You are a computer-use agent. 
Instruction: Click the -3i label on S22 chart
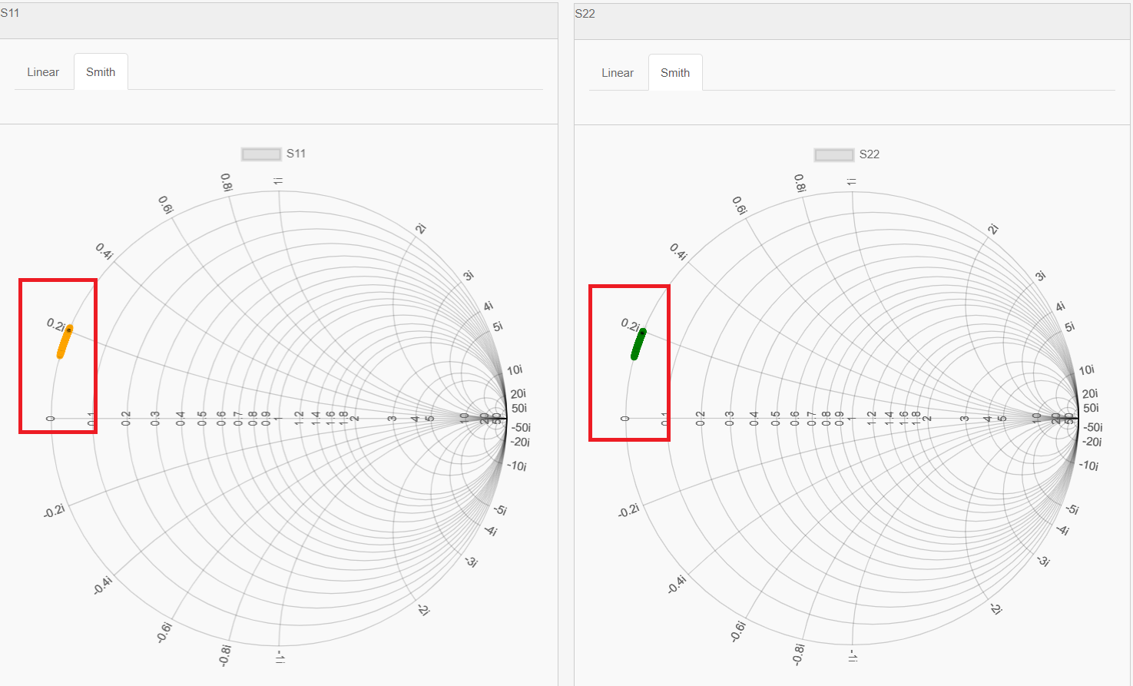tap(1043, 561)
